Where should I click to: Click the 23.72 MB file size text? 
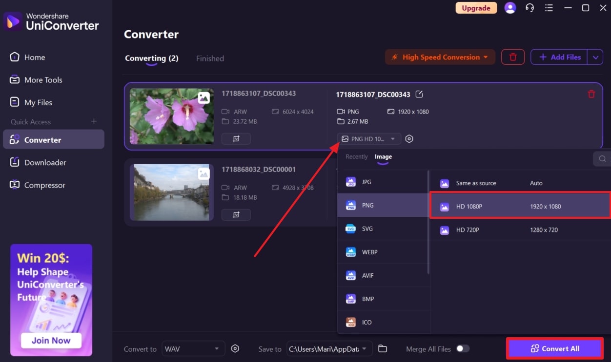point(245,122)
